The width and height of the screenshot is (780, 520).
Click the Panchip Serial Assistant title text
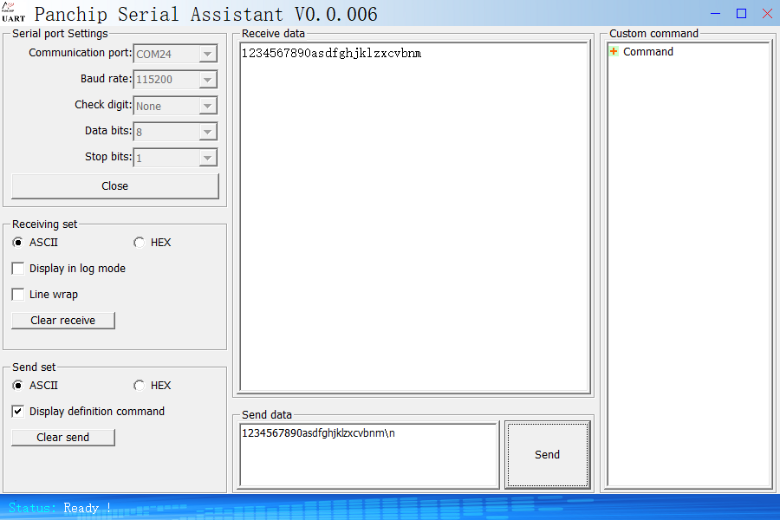(x=206, y=14)
